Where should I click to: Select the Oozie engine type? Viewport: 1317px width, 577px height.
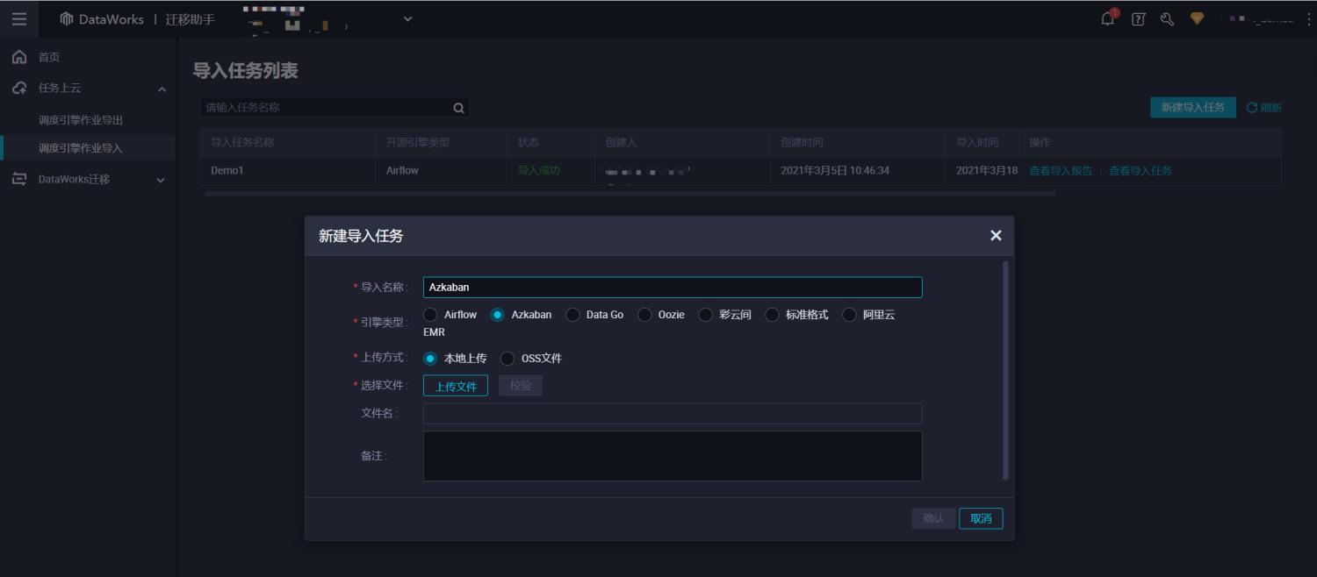pos(645,314)
